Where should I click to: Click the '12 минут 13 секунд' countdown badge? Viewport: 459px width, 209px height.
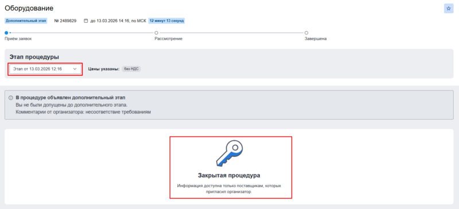[166, 21]
